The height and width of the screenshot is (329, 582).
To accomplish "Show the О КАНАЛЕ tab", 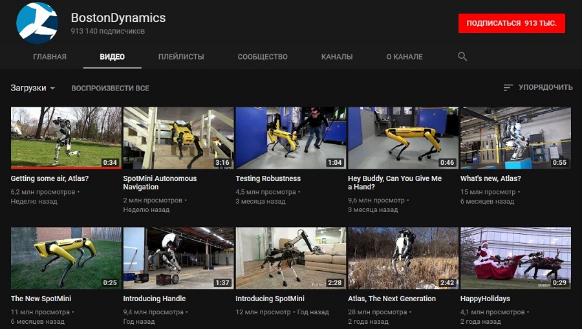I will point(405,57).
